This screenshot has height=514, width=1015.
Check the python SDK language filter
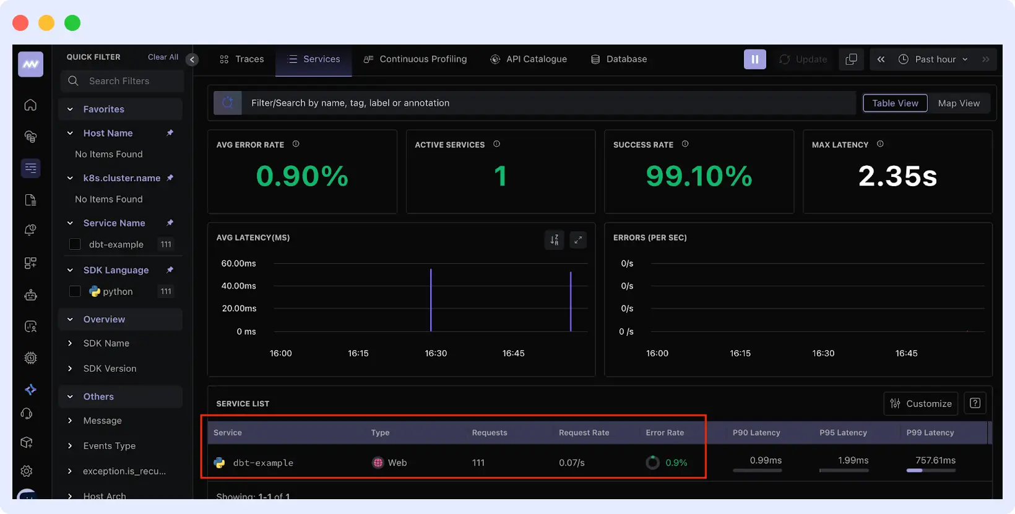(75, 291)
